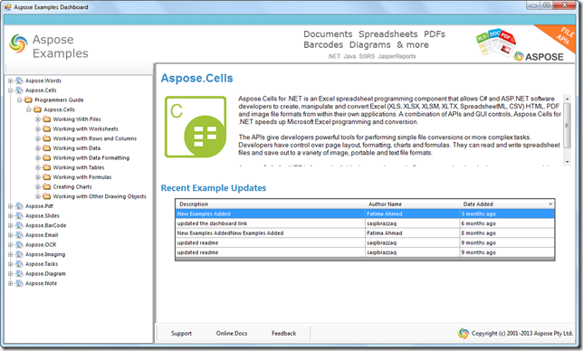Select the Aspose.Diagram tree item
The width and height of the screenshot is (583, 351).
(x=45, y=274)
